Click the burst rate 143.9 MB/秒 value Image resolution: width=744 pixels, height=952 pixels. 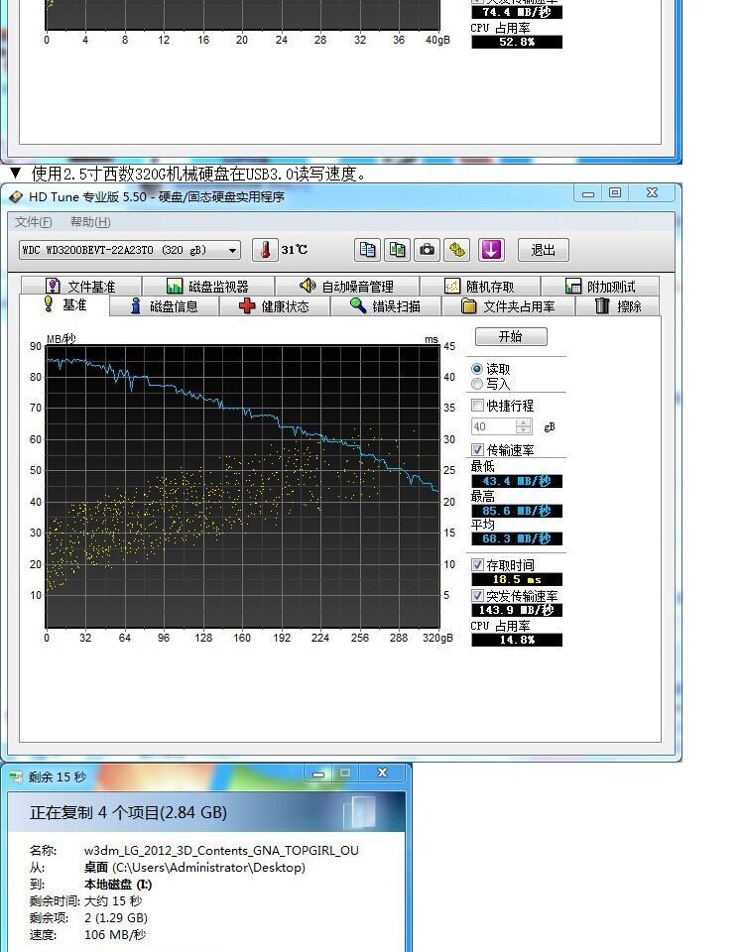tap(517, 610)
